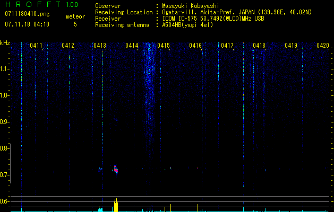
Task: Select the filename 0711180410.png
Action: [x=27, y=14]
